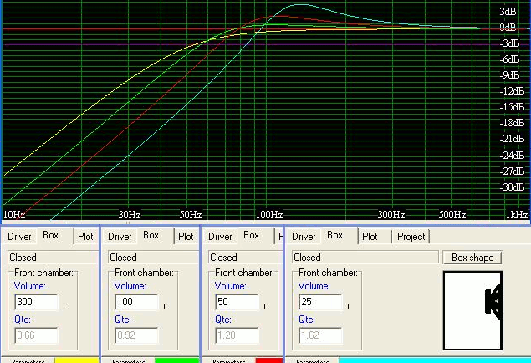Image resolution: width=531 pixels, height=363 pixels.
Task: Click the -27dB gain axis label
Action: click(x=512, y=171)
